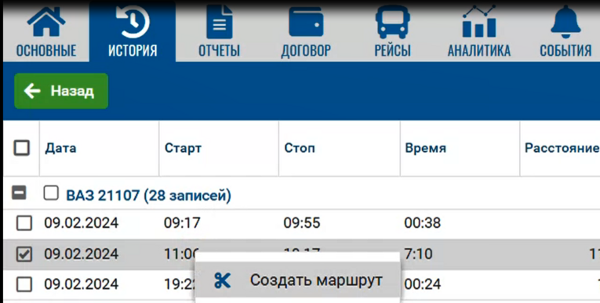
Task: Collapse the ВАЗ 21107 group
Action: click(19, 193)
